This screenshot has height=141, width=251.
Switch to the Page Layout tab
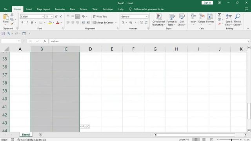pos(44,9)
